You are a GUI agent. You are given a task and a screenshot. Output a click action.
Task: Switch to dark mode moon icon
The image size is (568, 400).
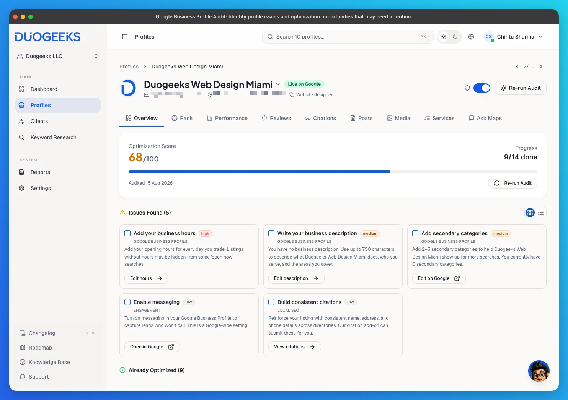[x=455, y=37]
